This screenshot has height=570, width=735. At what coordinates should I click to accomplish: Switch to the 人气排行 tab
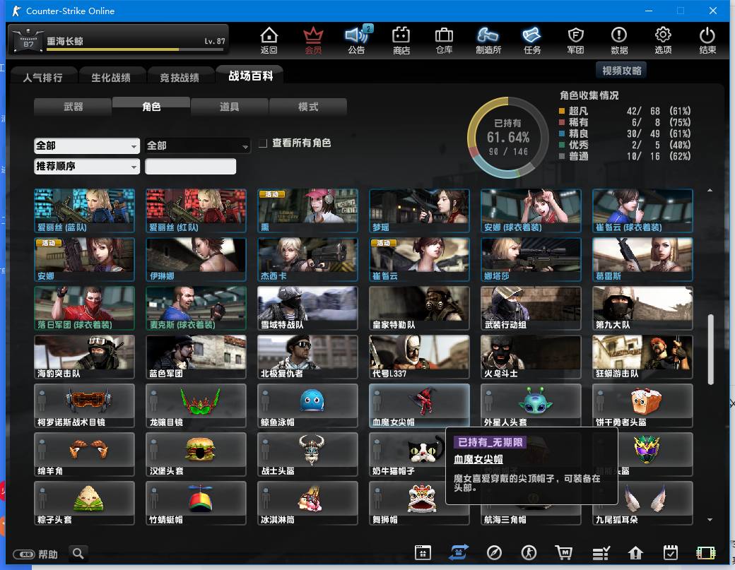42,77
